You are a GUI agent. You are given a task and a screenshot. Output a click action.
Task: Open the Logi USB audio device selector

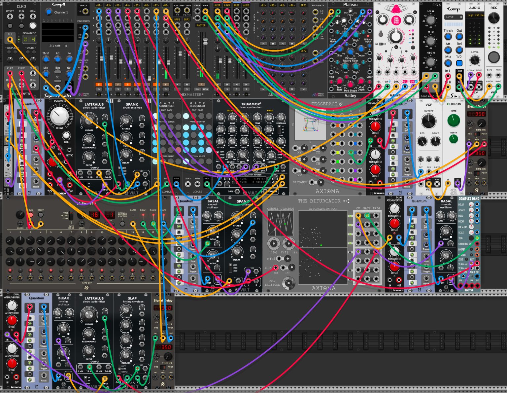tap(475, 15)
